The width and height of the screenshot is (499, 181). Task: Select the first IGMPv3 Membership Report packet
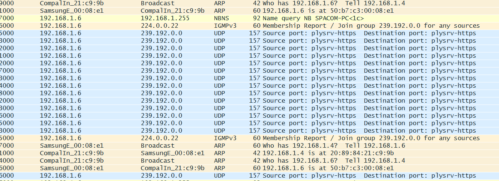pyautogui.click(x=249, y=25)
